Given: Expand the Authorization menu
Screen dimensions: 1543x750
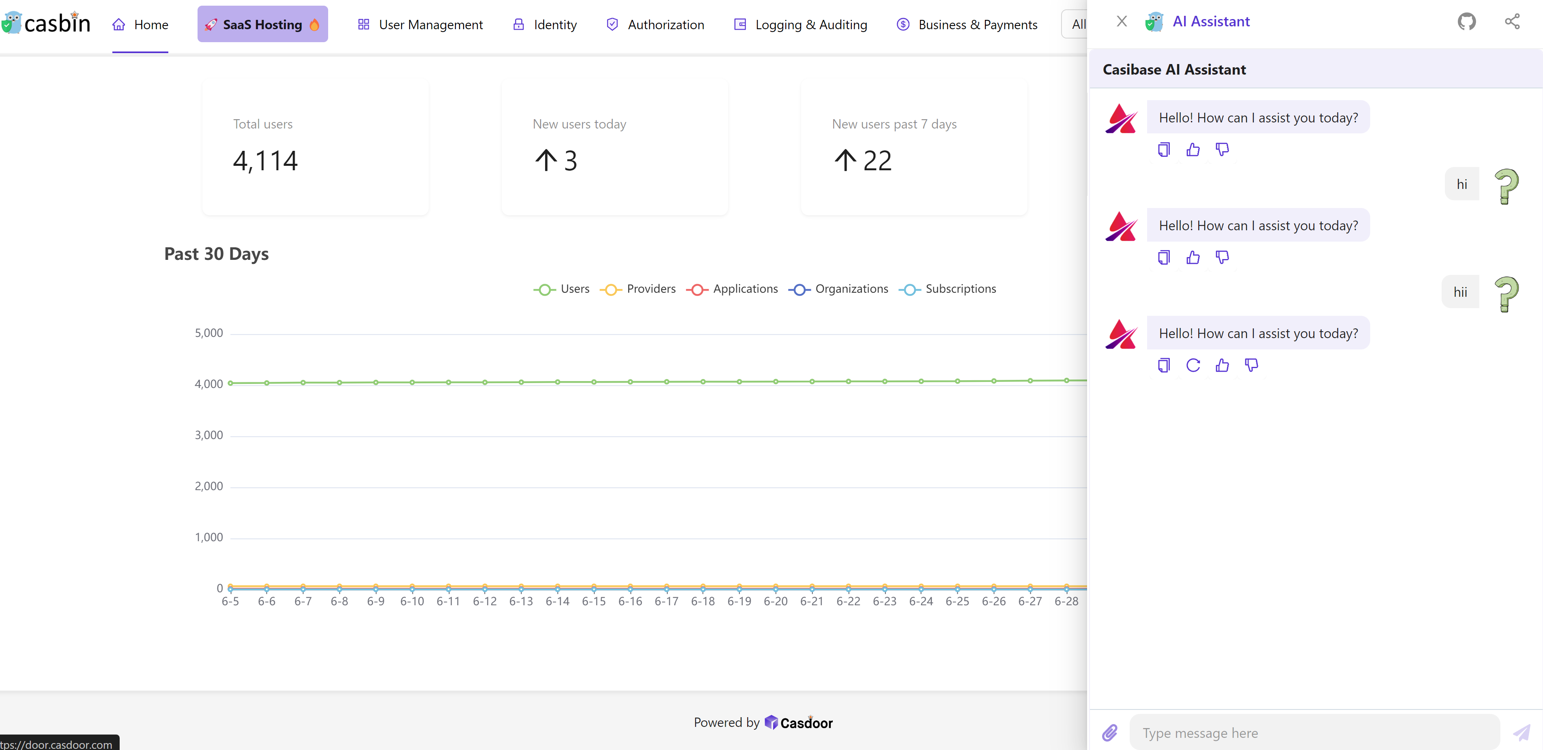Looking at the screenshot, I should (655, 25).
